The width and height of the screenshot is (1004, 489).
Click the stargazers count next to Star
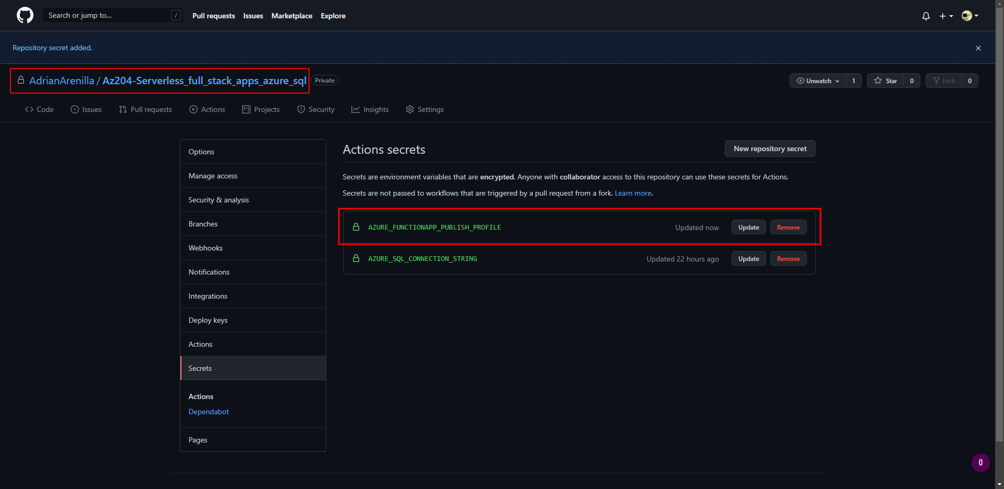(911, 81)
